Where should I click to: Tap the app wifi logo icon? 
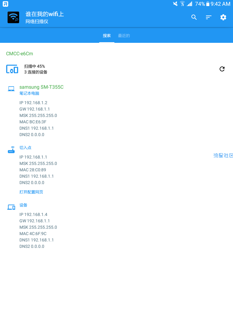pos(13,17)
